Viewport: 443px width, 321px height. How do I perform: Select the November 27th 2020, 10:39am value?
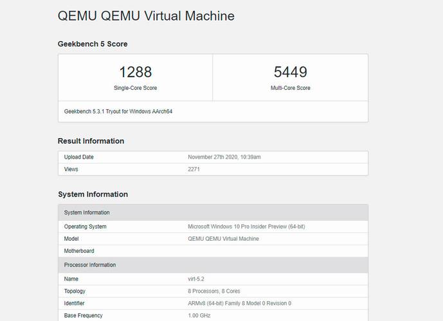click(224, 157)
